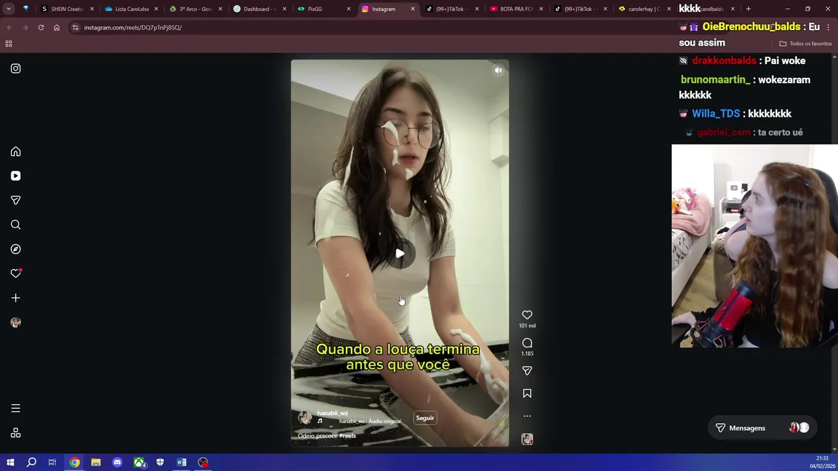The height and width of the screenshot is (471, 838).
Task: Click Willa_TDS username in the chat overlay
Action: (716, 114)
